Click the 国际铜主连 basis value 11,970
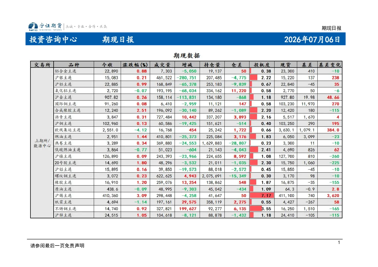Image resolution: width=378 pixels, height=267 pixels. (x=308, y=104)
